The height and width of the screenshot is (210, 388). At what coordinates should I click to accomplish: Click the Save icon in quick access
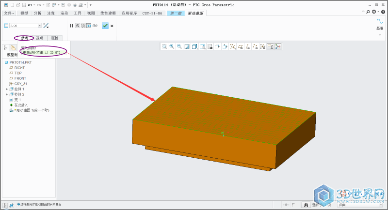(24, 5)
